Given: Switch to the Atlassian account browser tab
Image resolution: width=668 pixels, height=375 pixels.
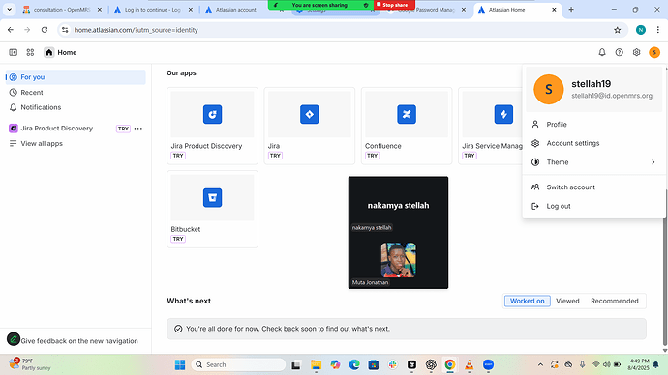Looking at the screenshot, I should click(x=235, y=10).
